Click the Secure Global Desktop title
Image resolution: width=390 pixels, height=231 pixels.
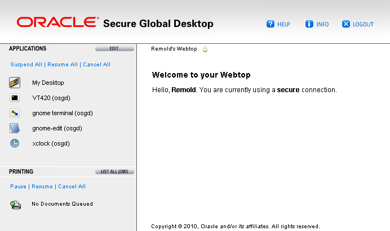click(x=158, y=24)
